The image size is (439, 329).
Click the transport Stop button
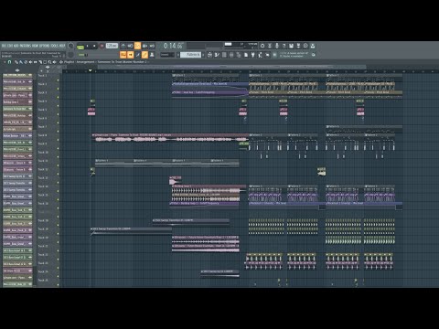coord(94,46)
